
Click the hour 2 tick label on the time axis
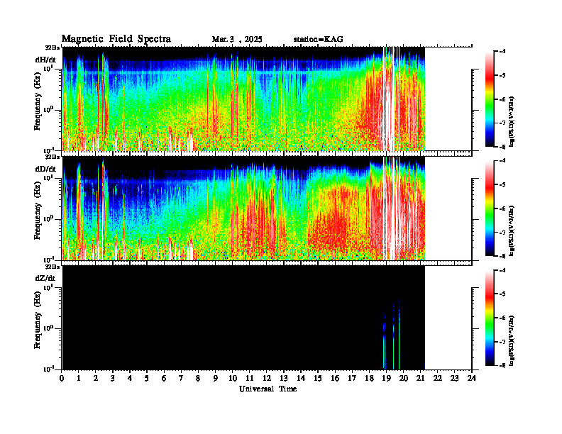[x=96, y=378]
